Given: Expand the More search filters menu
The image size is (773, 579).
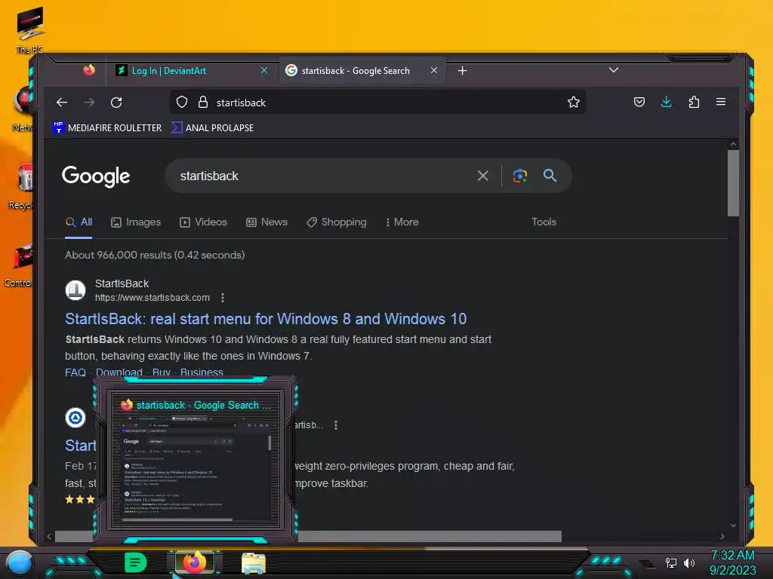Looking at the screenshot, I should (x=402, y=222).
